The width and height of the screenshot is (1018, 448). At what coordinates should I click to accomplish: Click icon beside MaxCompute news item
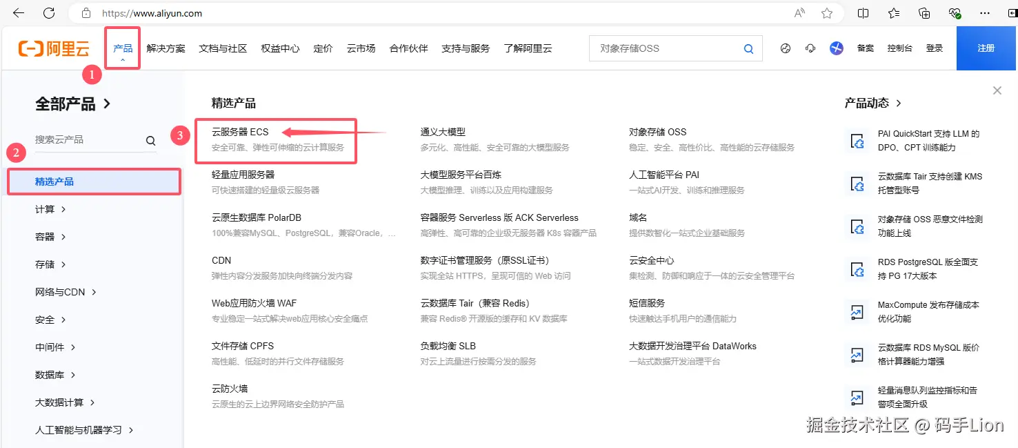pos(857,311)
